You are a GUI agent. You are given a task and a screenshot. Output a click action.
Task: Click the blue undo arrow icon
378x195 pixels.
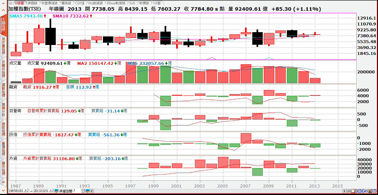[366, 191]
